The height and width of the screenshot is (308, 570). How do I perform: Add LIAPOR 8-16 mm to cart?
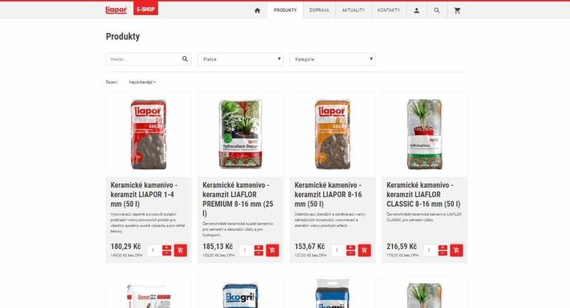click(364, 250)
